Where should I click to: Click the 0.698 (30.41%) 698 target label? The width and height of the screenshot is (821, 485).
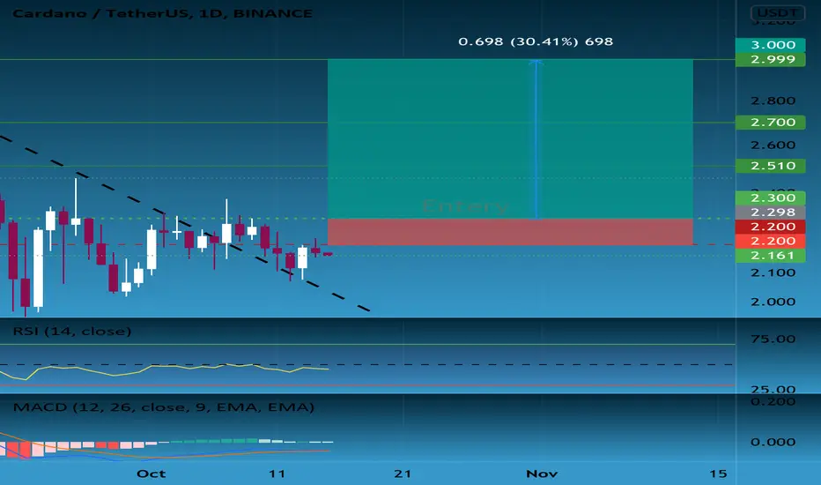(x=535, y=41)
